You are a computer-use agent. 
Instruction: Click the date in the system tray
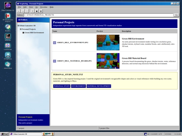168,134
